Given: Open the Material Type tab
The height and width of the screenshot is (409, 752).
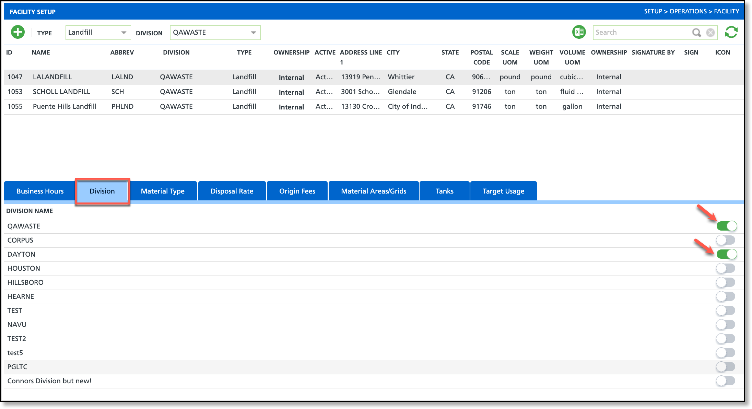Looking at the screenshot, I should click(x=163, y=191).
